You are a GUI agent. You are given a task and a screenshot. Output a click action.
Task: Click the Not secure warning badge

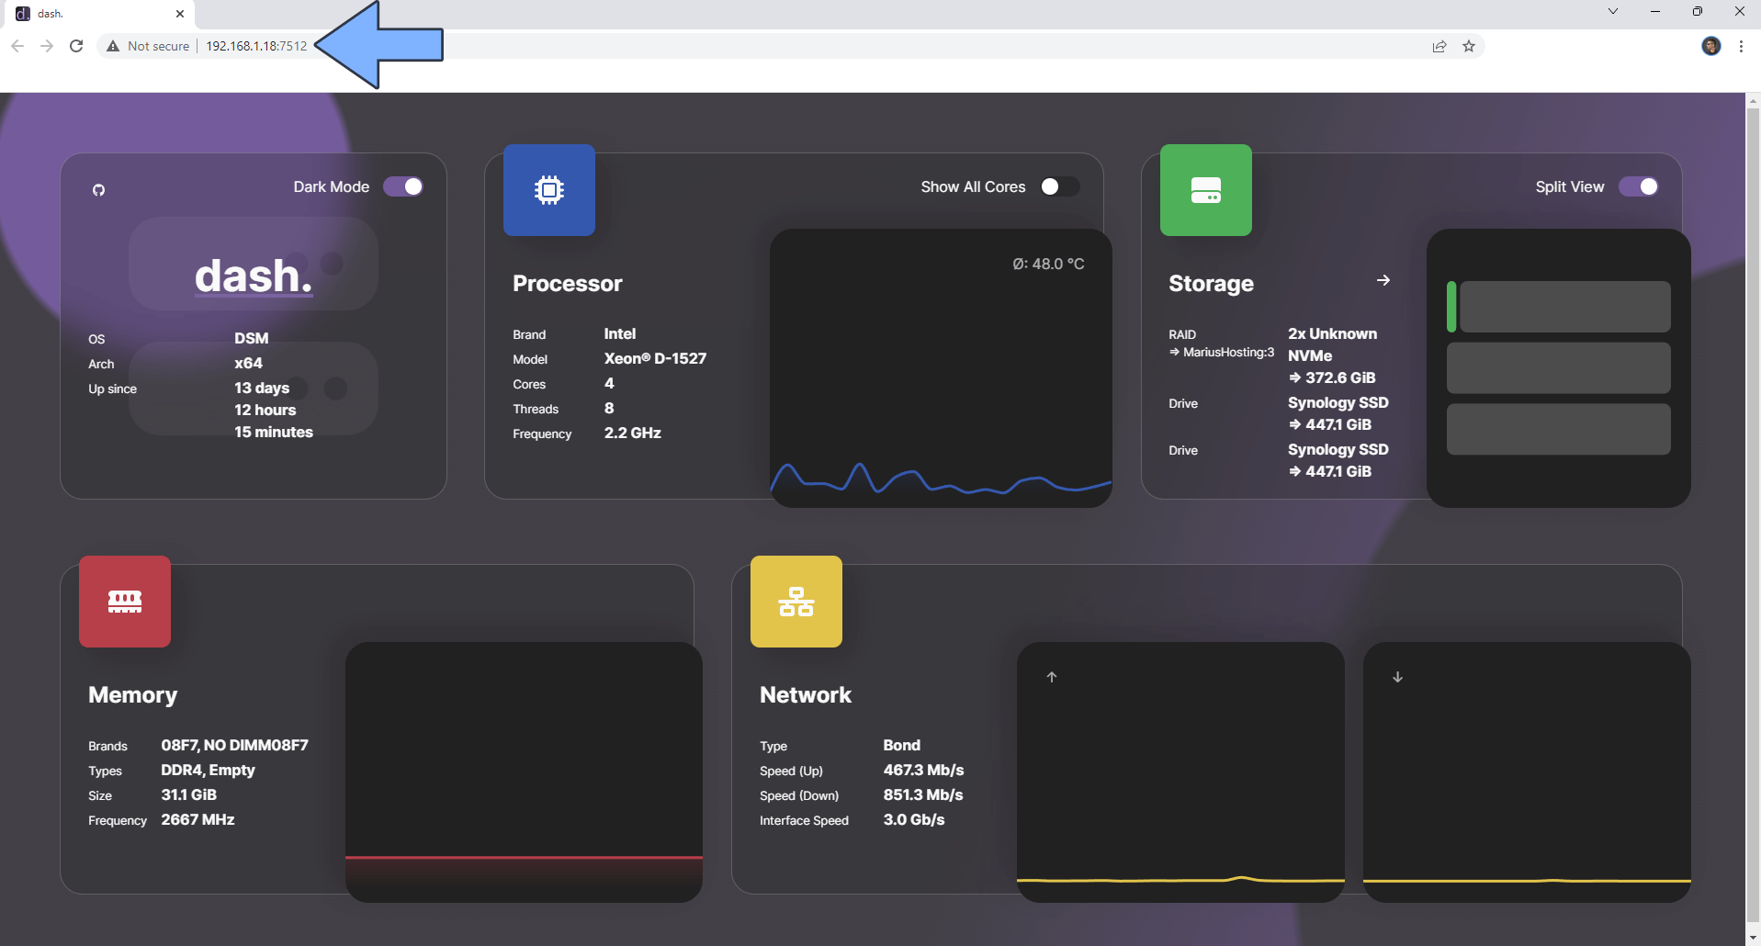(148, 46)
